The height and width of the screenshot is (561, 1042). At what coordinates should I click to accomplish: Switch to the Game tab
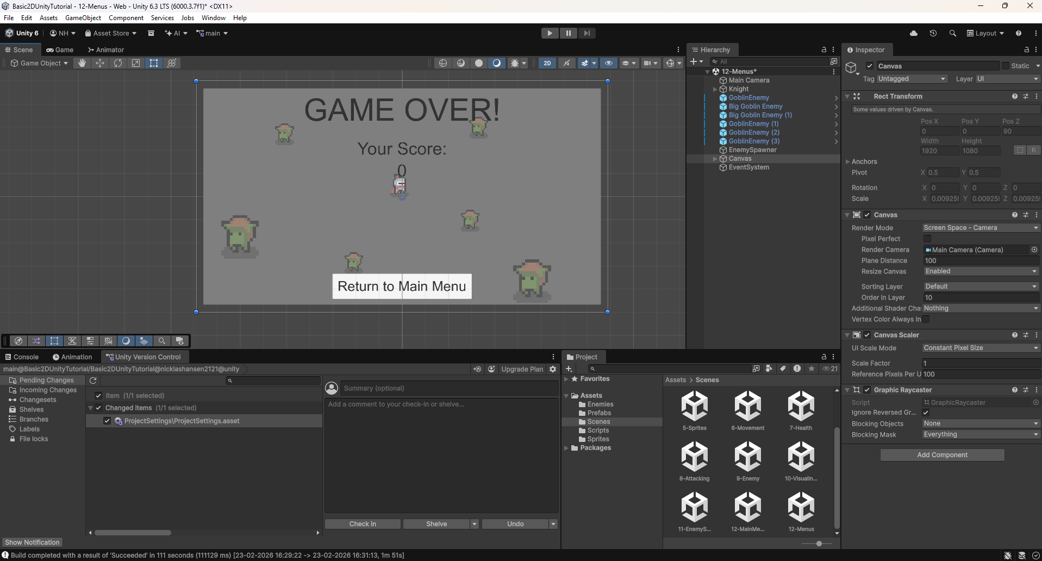60,50
